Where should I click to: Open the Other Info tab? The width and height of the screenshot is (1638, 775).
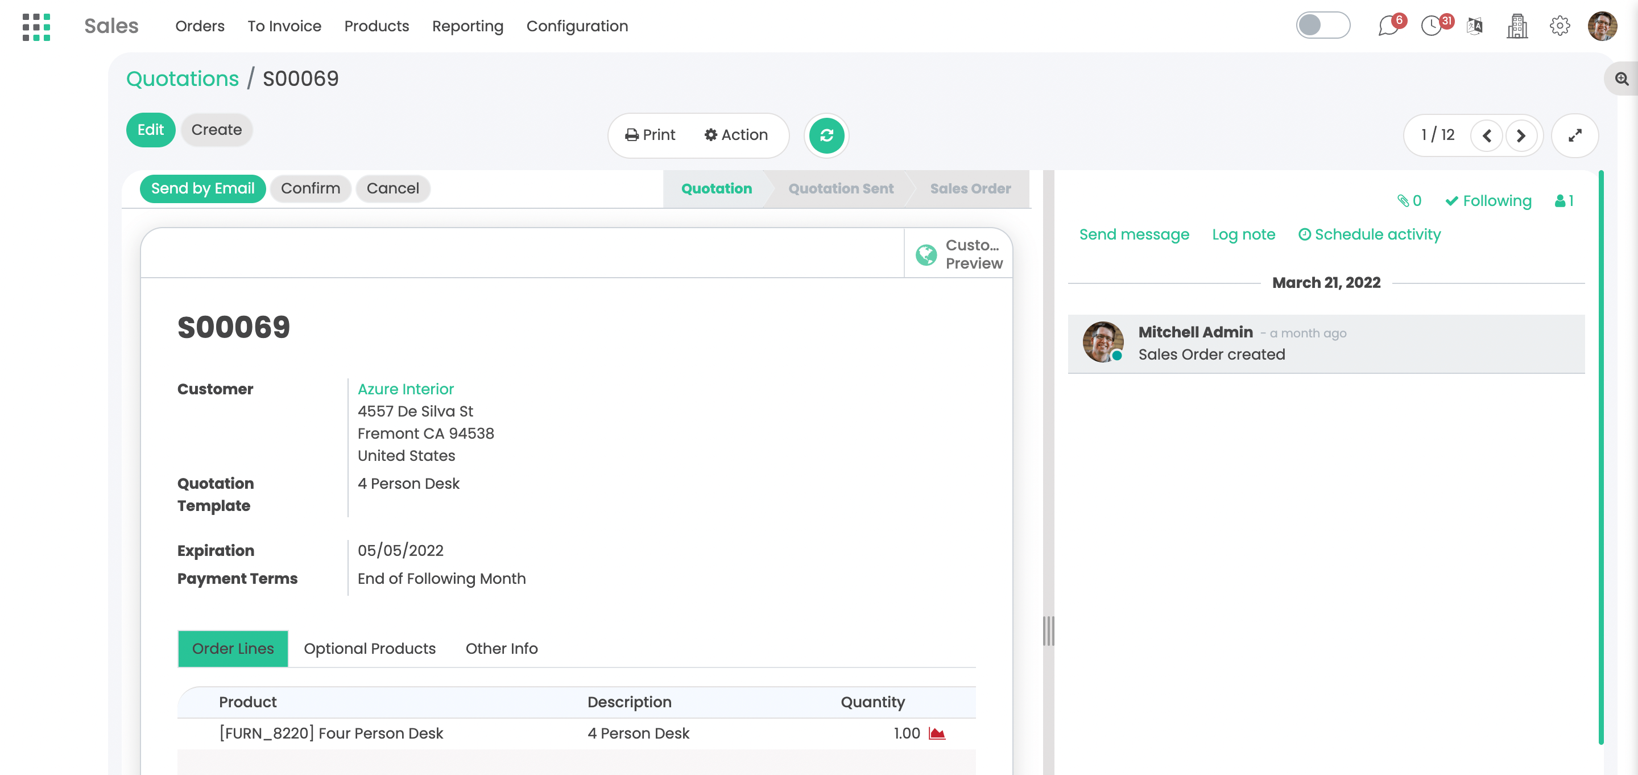tap(501, 648)
